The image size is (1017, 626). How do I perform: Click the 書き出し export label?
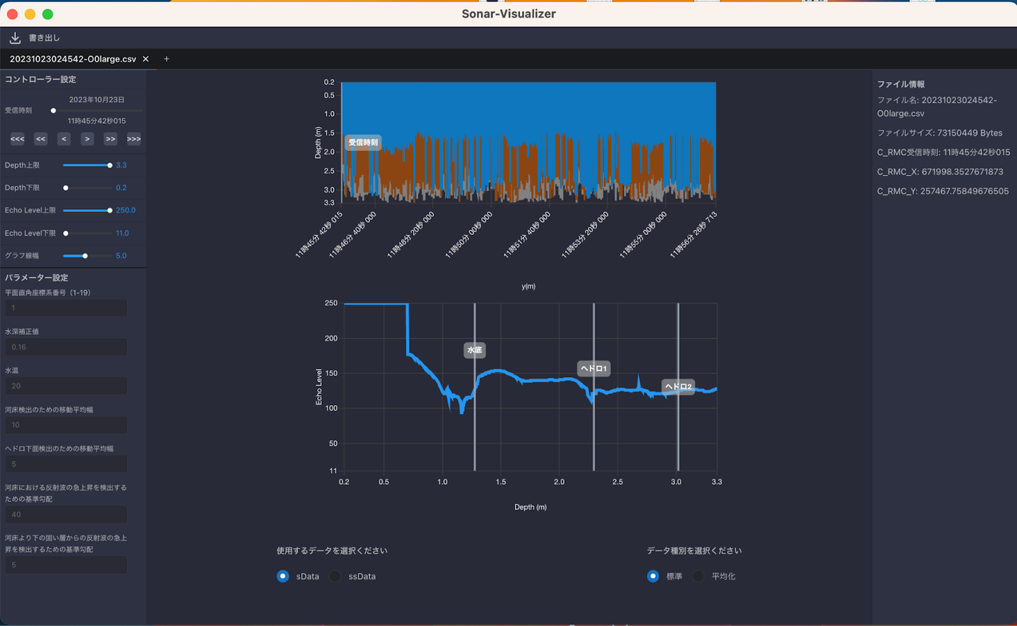pyautogui.click(x=44, y=38)
